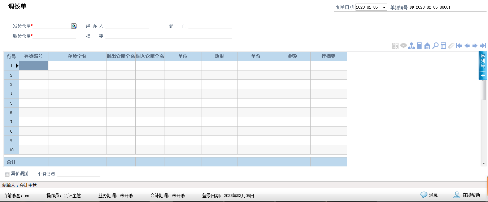Click the paperclip attachment icon
This screenshot has height=202, width=488.
pos(451,46)
